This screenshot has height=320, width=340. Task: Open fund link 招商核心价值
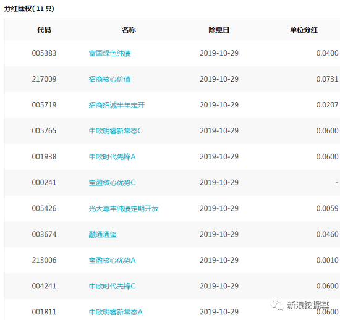click(109, 79)
